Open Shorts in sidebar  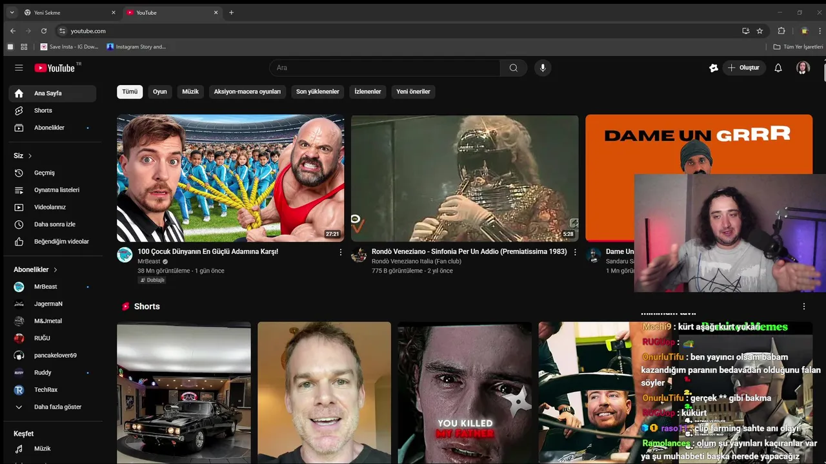coord(52,111)
